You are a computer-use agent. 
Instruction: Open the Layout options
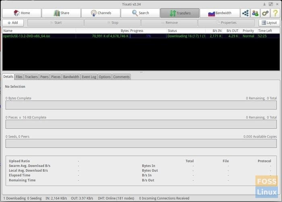click(269, 23)
